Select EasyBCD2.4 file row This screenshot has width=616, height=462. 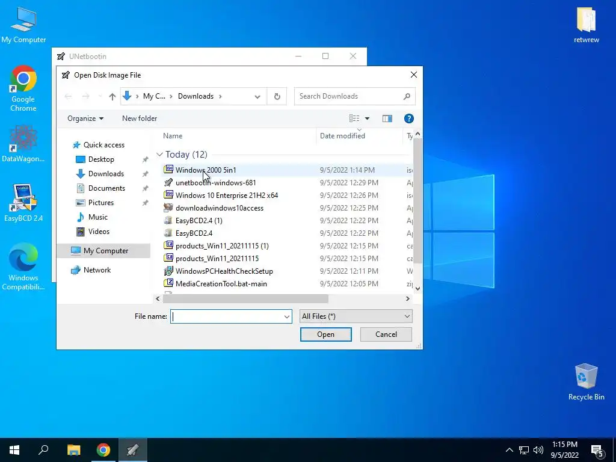287,233
